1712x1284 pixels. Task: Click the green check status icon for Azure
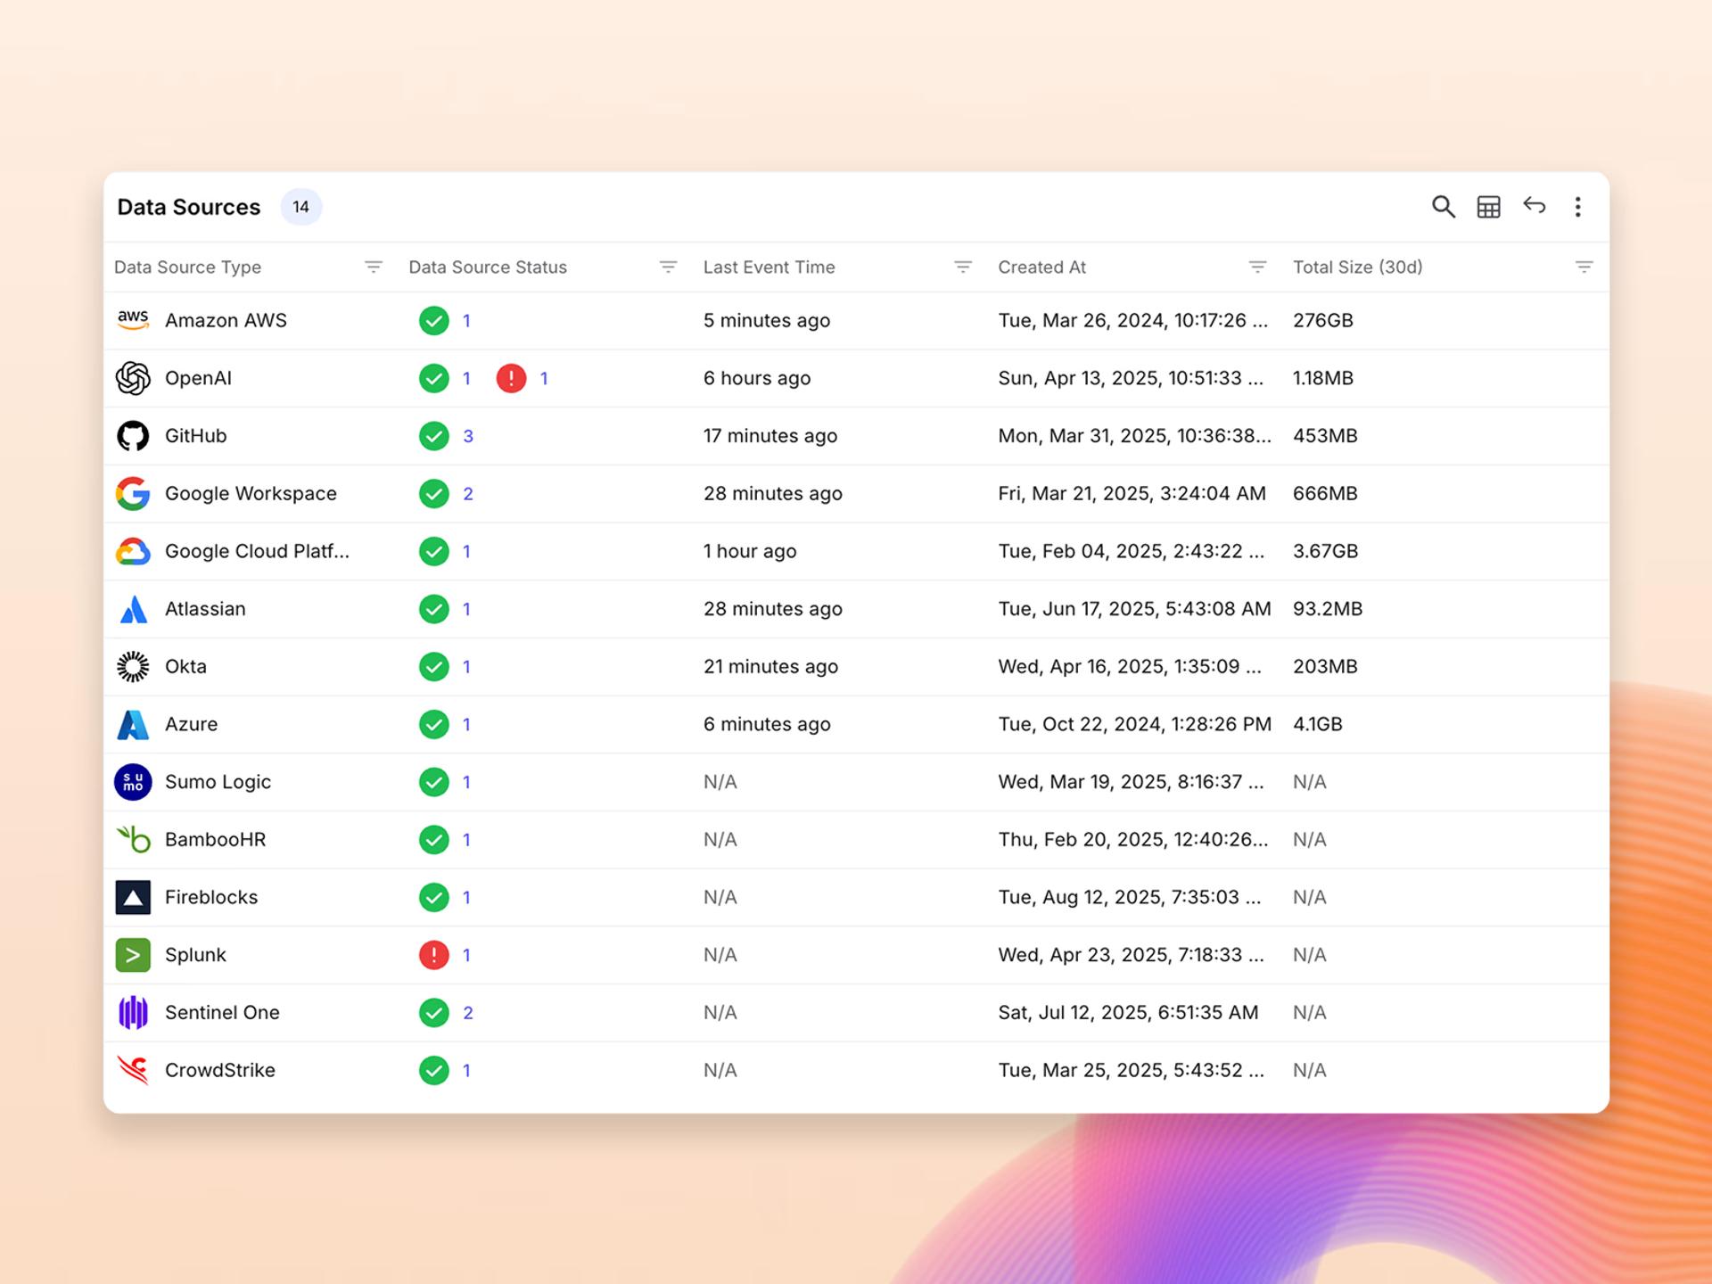(433, 724)
